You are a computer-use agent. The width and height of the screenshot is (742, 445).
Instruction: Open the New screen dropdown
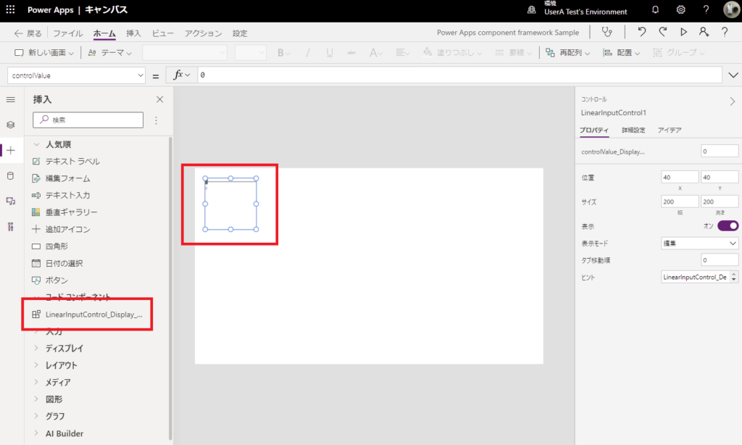pos(44,53)
